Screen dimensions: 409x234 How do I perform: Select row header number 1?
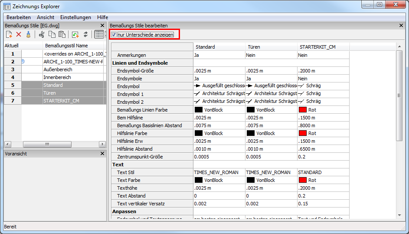pyautogui.click(x=13, y=54)
